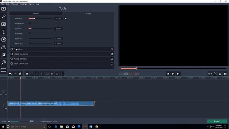Open the Import media tab icon
Image resolution: width=229 pixels, height=129 pixels.
tap(4, 9)
